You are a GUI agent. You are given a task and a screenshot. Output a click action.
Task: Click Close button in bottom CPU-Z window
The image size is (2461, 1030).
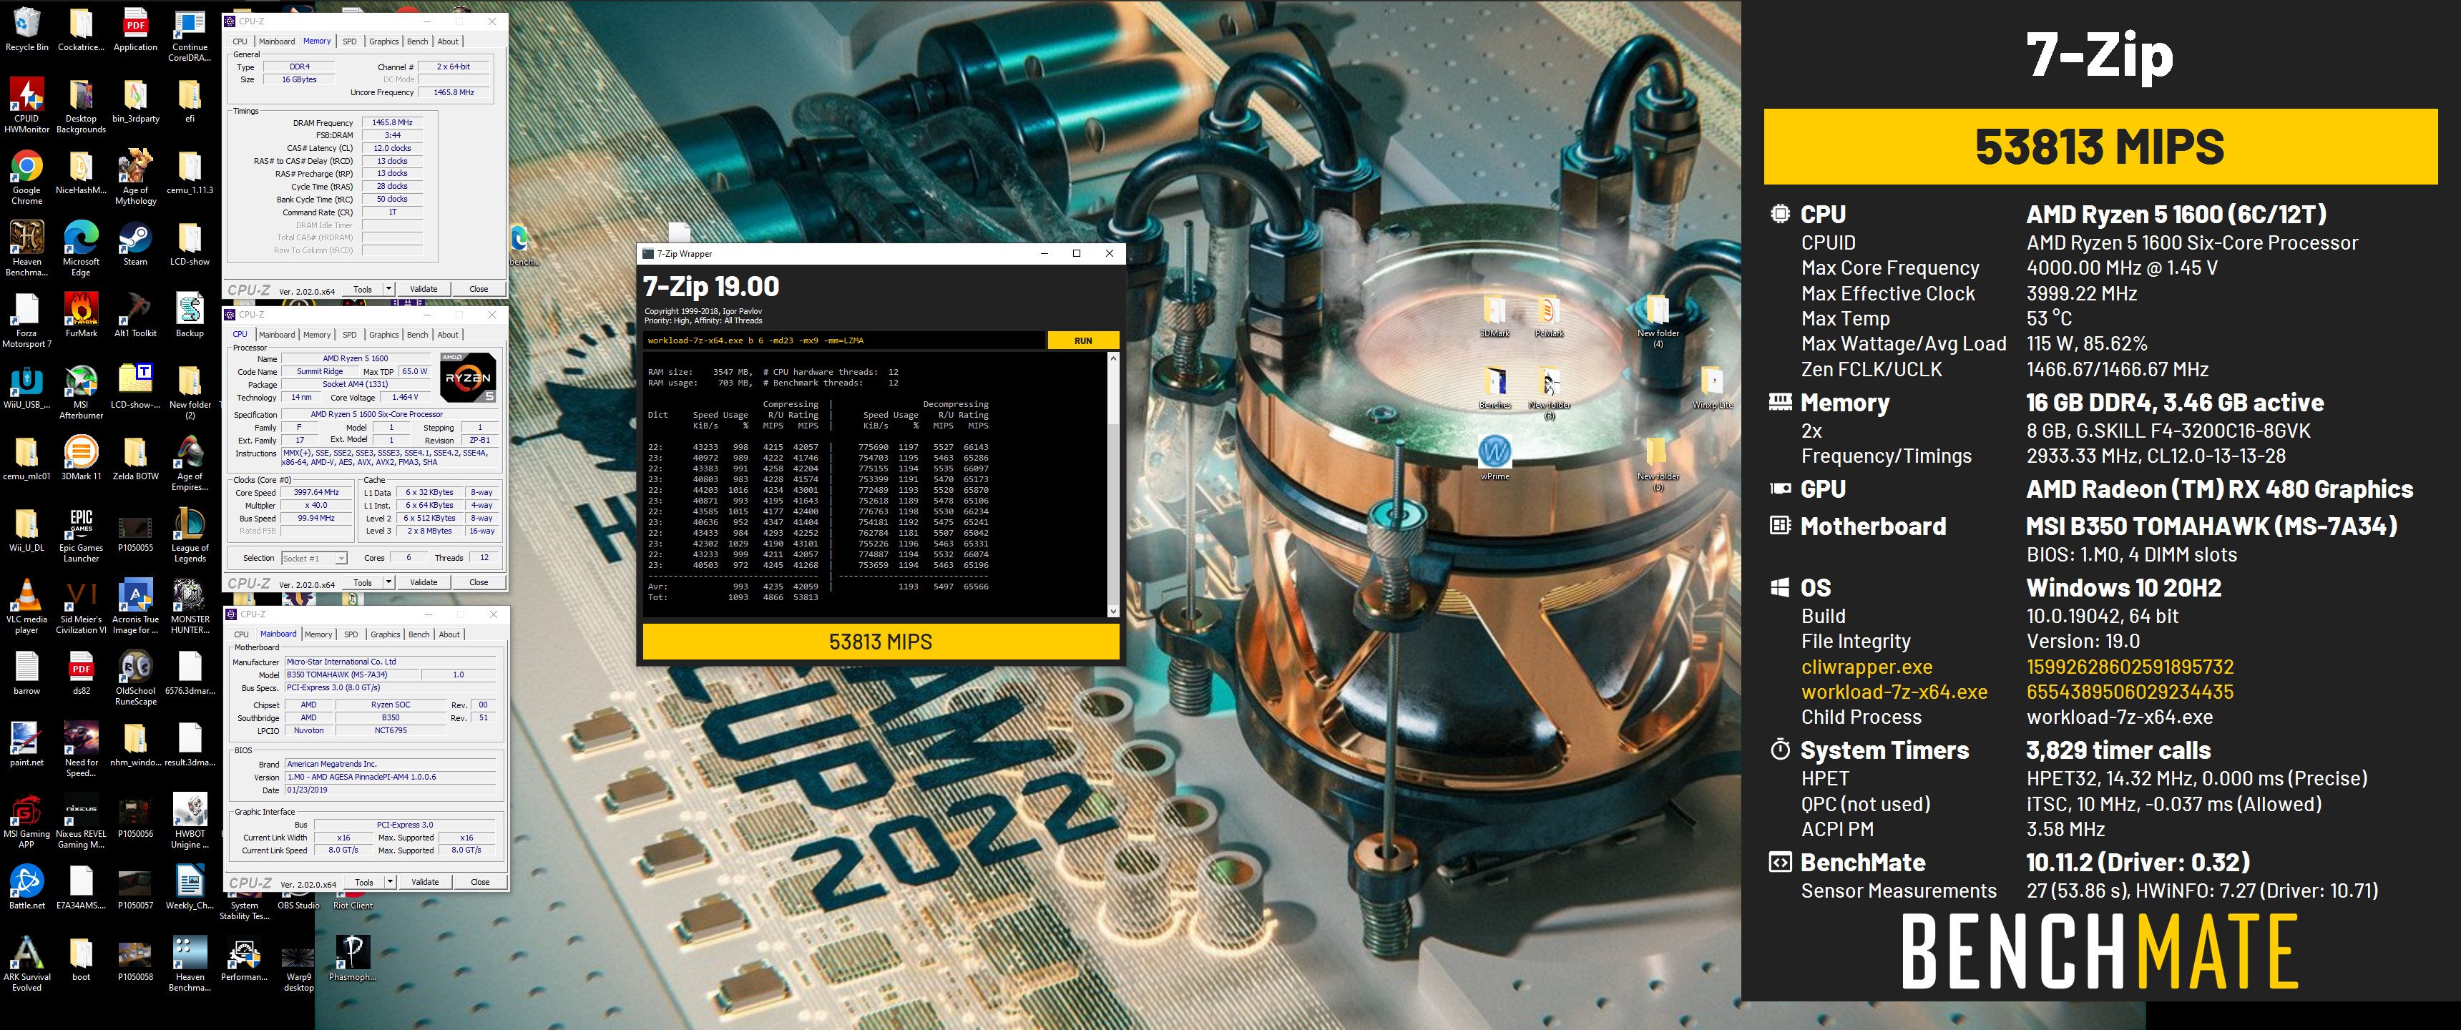(479, 882)
